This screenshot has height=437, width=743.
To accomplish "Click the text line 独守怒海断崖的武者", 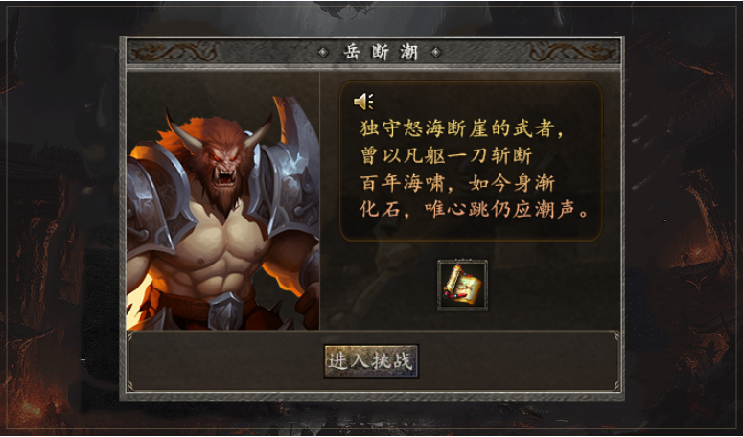I will 461,128.
